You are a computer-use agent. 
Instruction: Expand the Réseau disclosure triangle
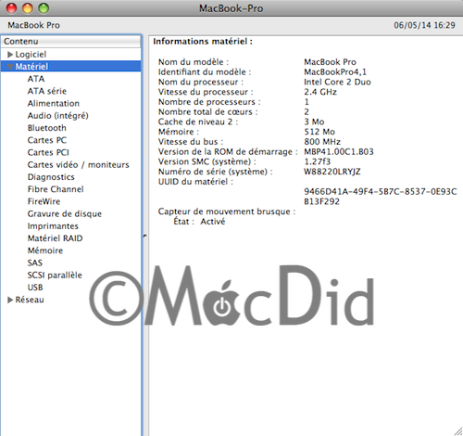point(10,300)
